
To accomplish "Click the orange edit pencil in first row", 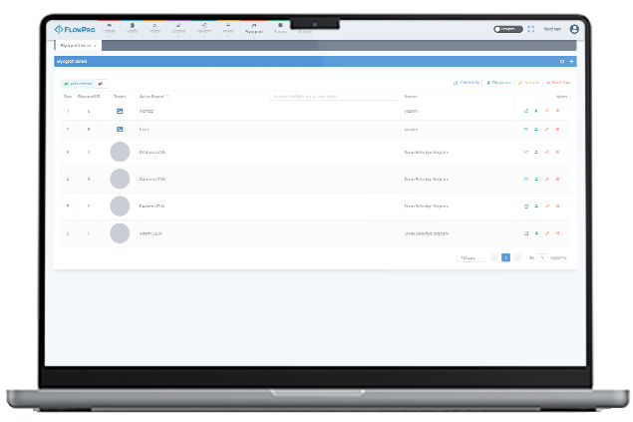I will (546, 111).
